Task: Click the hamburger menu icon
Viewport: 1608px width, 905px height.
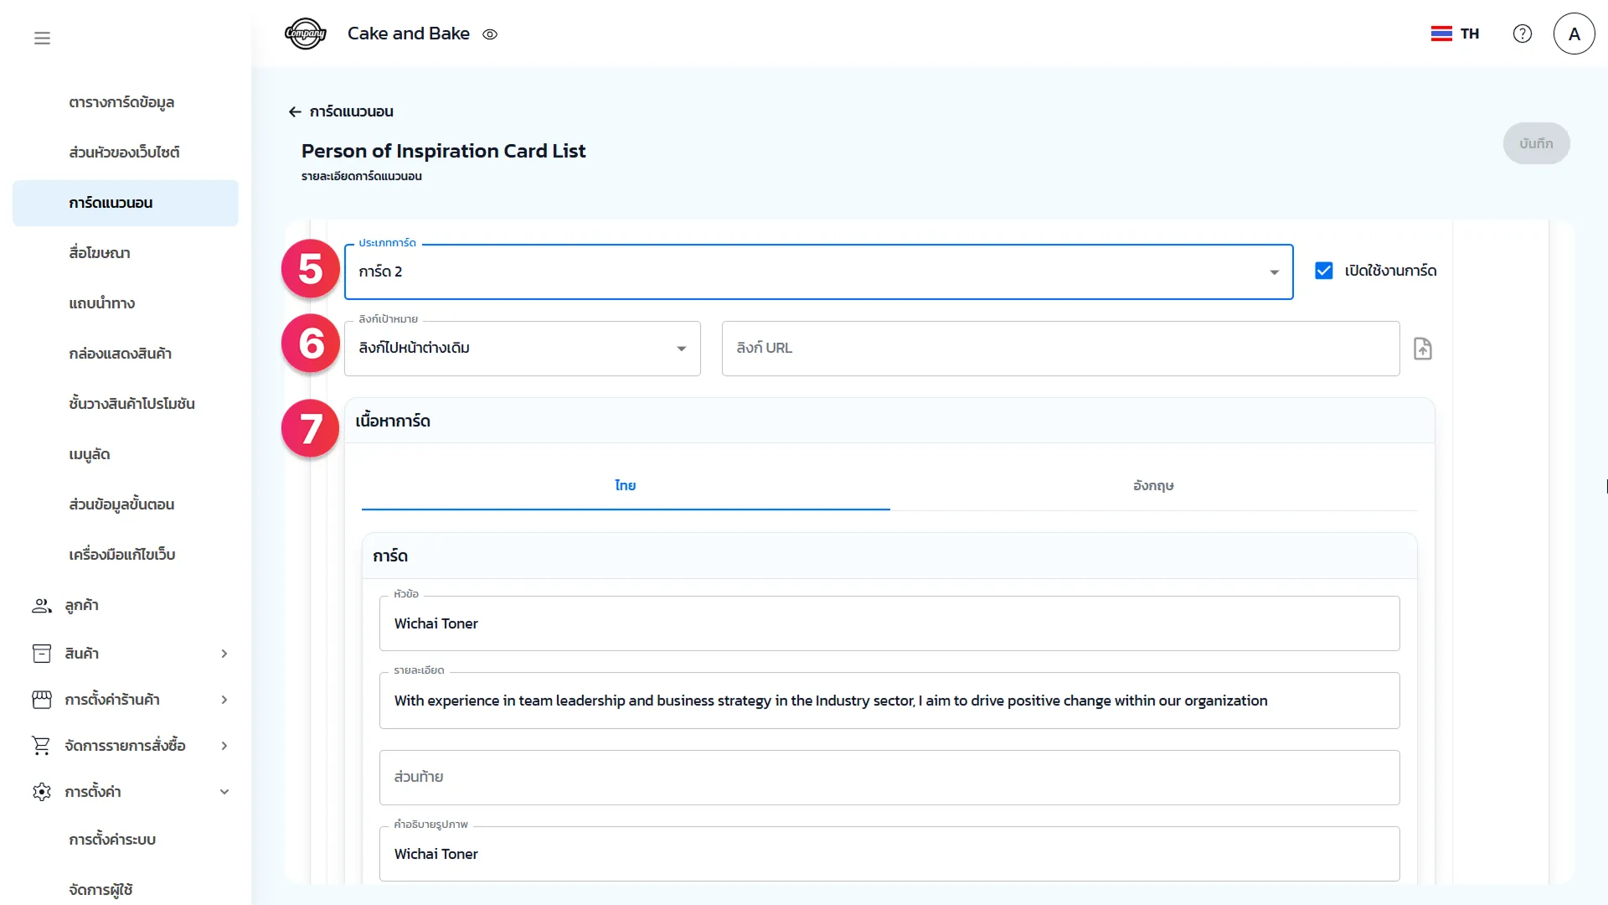Action: click(x=42, y=38)
